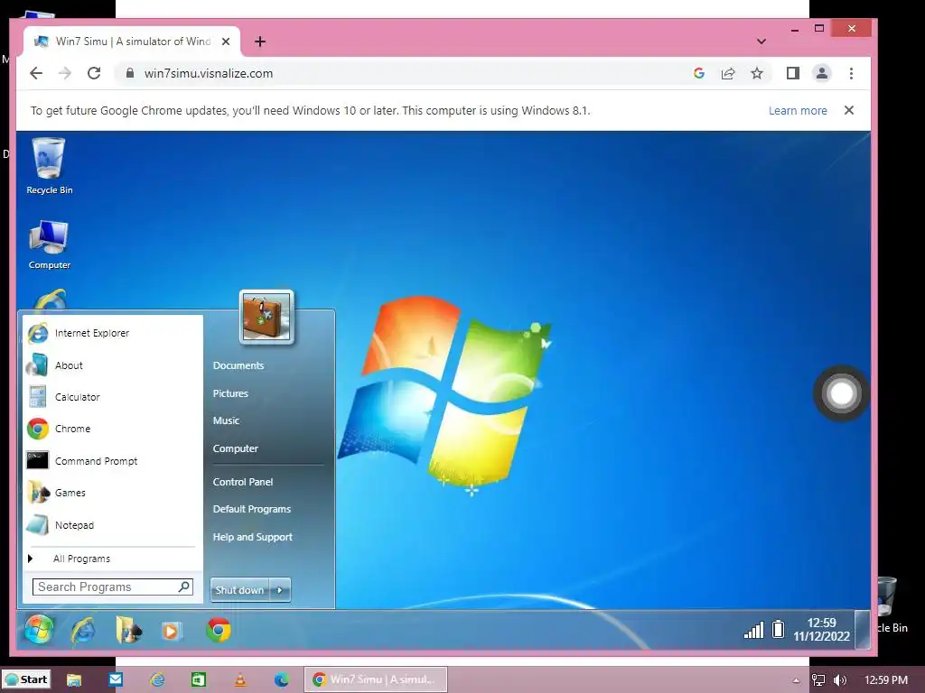This screenshot has width=925, height=693.
Task: Click the share page icon in the address bar
Action: pyautogui.click(x=728, y=73)
